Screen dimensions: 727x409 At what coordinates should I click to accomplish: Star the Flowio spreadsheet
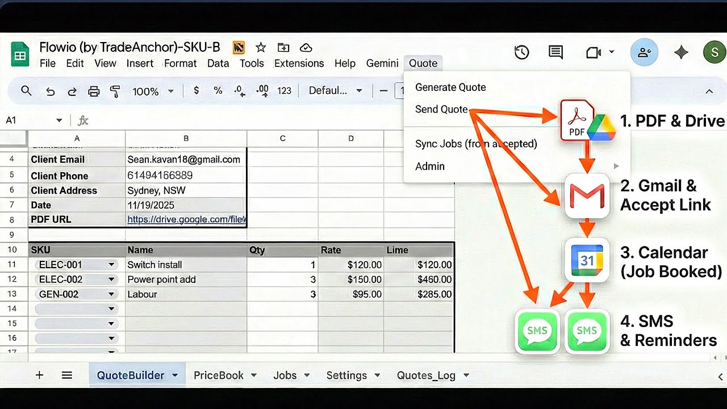click(x=261, y=48)
